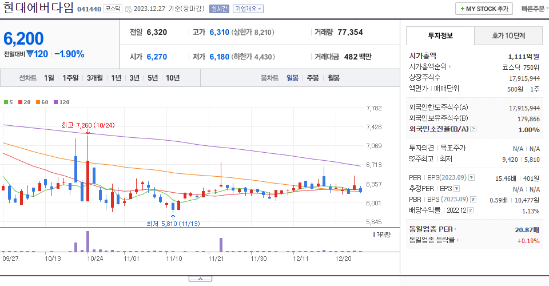Click the current price 6,200
549x286 pixels.
(x=23, y=38)
